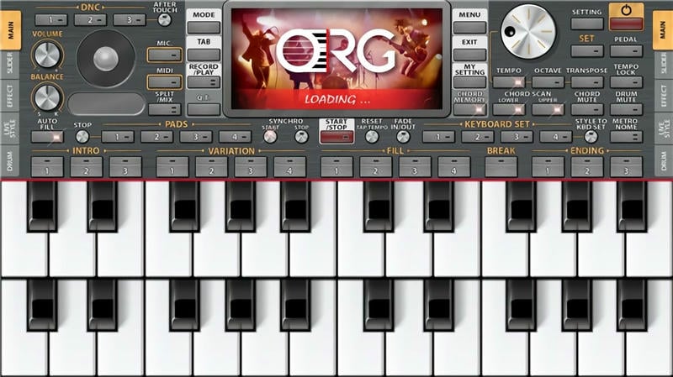Click the TAB button
Screen dimensions: 673x377
204,55
